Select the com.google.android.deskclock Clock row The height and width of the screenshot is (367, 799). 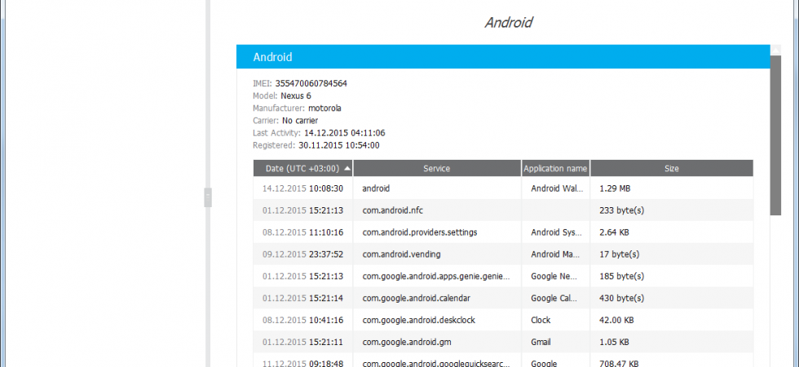click(x=503, y=320)
